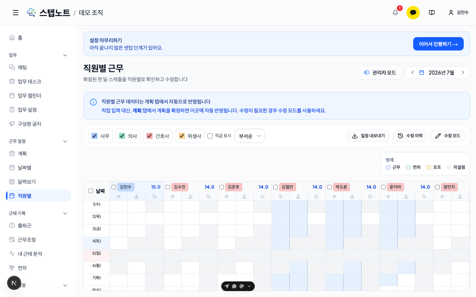
Task: Open 업무 캘린더 page
Action: pos(38,95)
